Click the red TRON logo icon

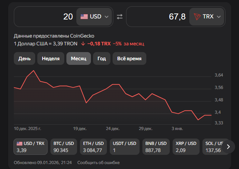197,17
